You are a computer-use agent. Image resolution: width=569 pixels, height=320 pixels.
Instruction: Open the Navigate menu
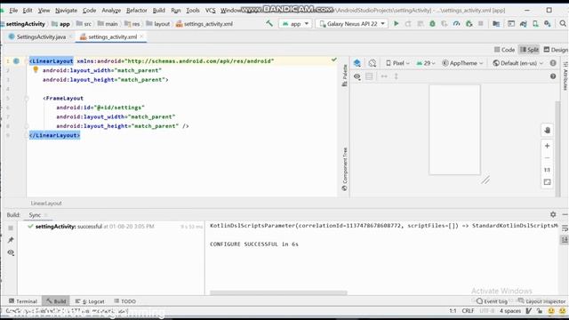66,10
